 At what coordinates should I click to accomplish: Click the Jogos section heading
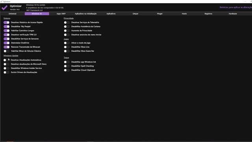[x=66, y=39]
